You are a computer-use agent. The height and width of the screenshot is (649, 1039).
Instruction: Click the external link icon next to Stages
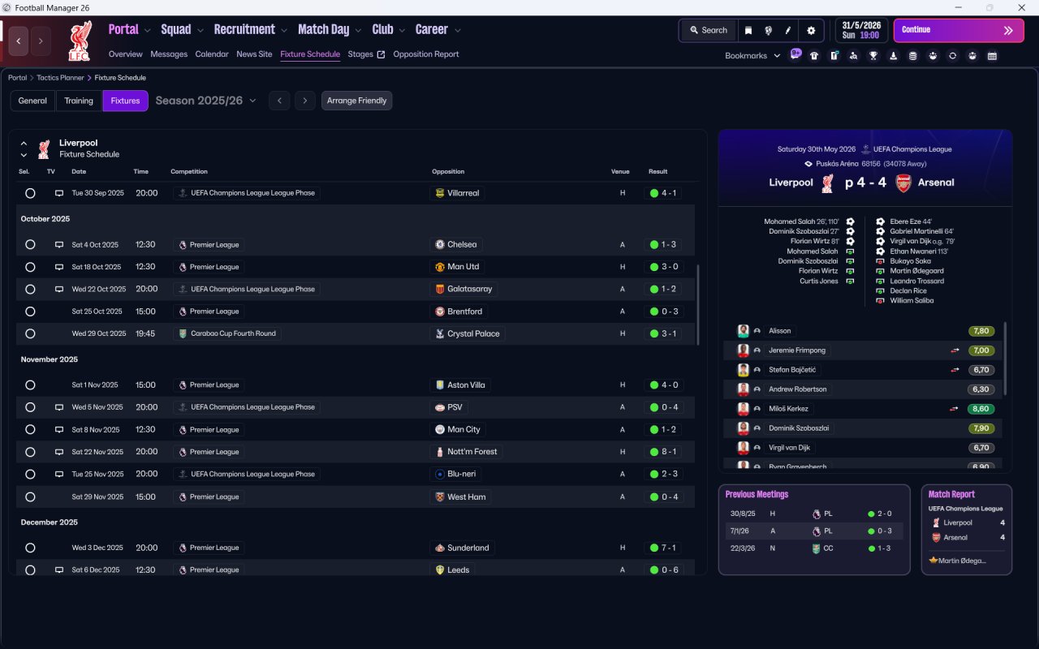(382, 54)
